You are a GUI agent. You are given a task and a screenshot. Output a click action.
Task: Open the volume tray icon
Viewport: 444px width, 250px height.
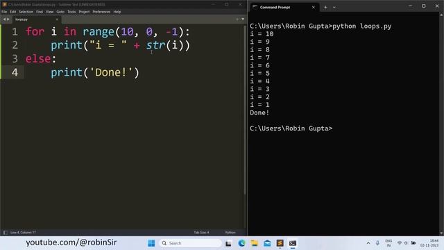406,243
